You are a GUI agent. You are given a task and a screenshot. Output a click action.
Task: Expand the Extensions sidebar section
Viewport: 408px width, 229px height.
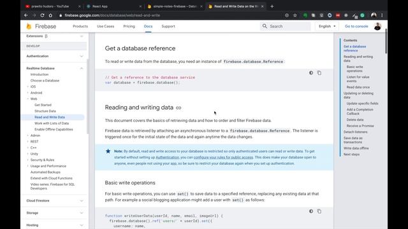tap(82, 36)
